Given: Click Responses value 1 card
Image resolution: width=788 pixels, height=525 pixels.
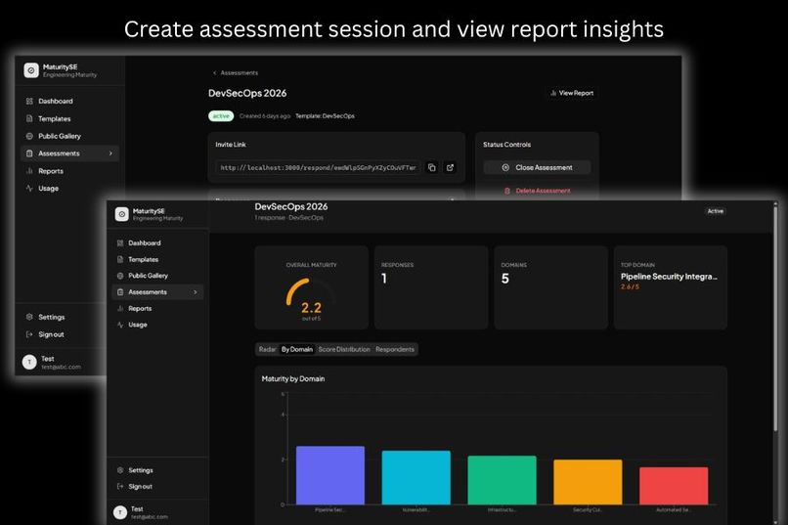Looking at the screenshot, I should tap(431, 287).
